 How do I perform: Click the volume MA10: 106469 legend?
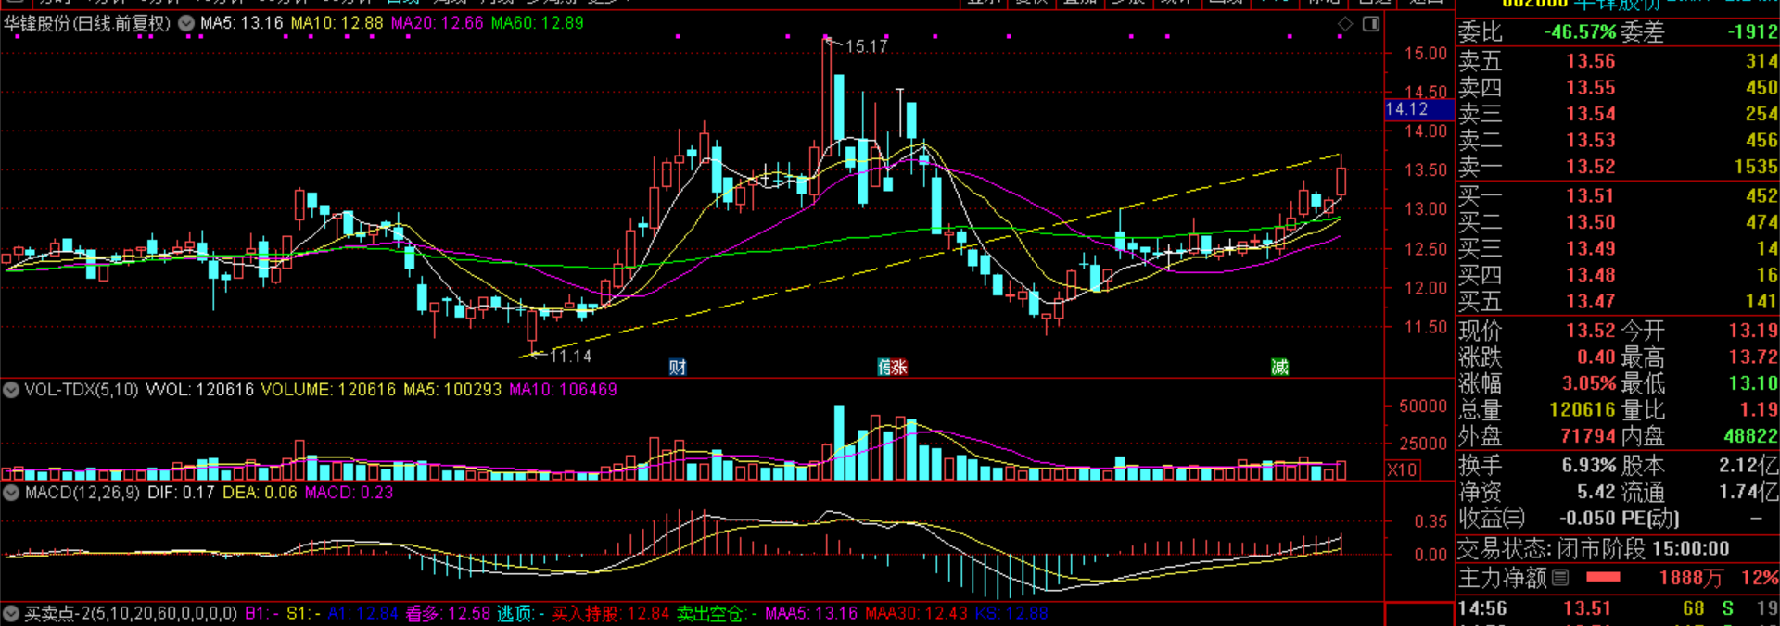pos(563,390)
